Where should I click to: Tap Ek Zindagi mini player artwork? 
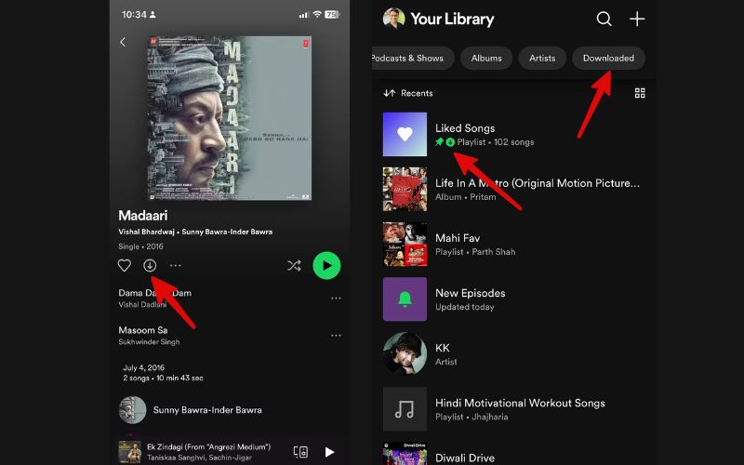[x=129, y=452]
